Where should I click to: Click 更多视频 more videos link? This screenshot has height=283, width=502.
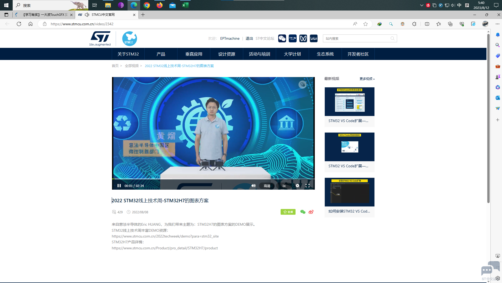[367, 79]
